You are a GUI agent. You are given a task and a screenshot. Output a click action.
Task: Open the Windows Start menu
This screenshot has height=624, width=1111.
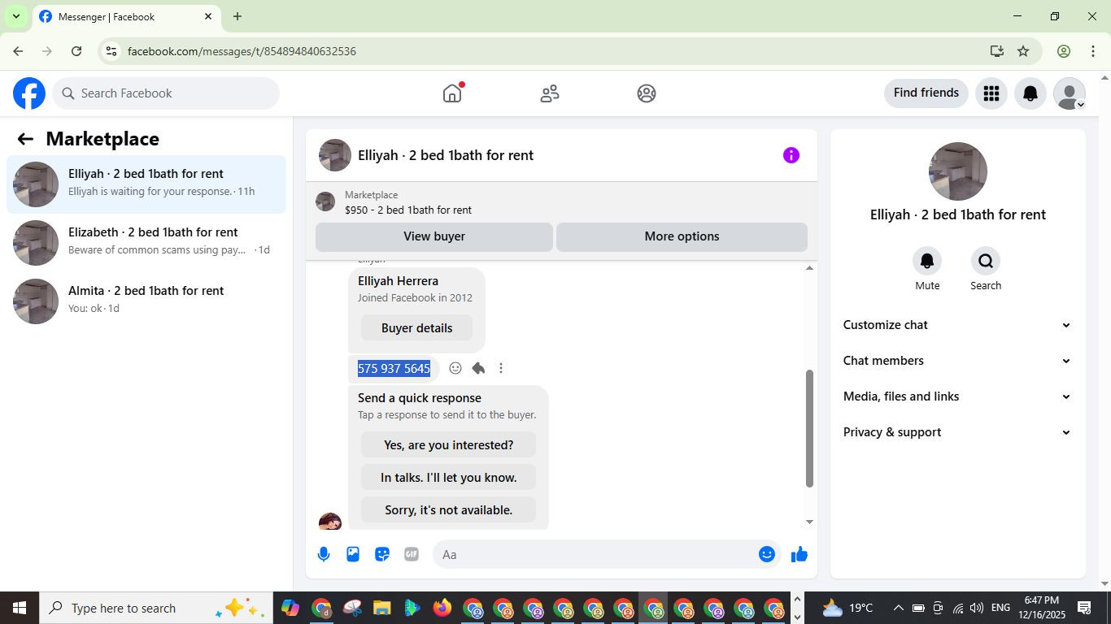(20, 608)
